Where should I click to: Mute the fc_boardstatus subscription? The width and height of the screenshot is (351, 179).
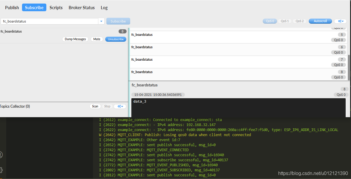97,39
